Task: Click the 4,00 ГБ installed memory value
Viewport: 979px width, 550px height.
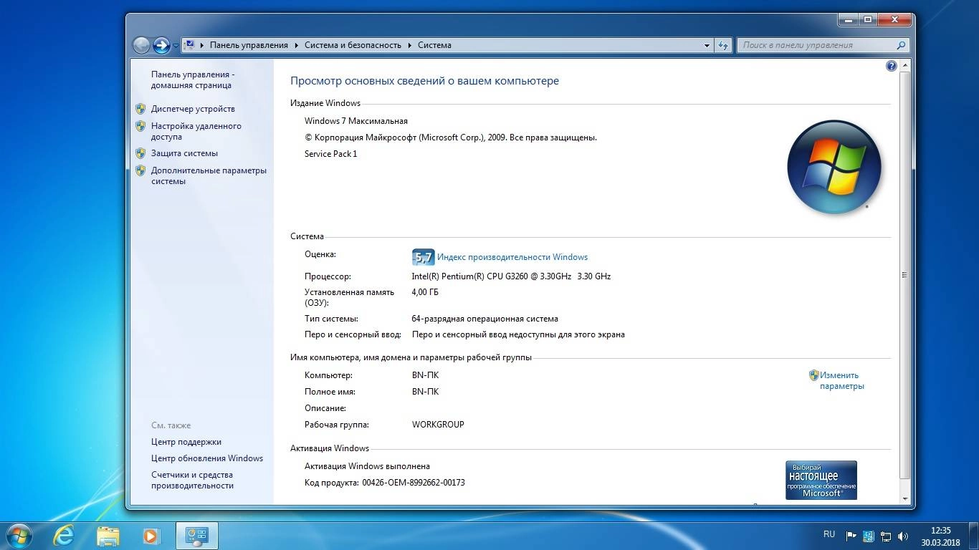Action: click(x=425, y=292)
